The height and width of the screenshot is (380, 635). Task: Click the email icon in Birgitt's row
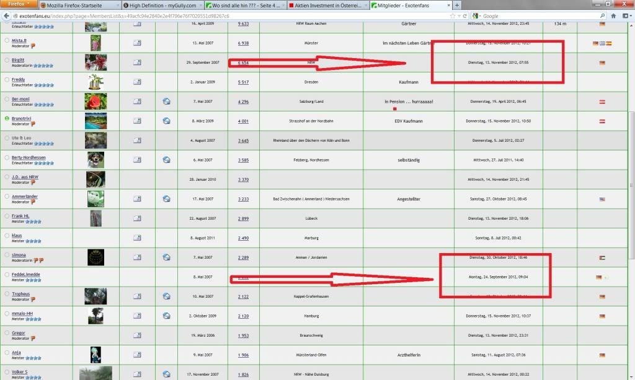pos(137,63)
